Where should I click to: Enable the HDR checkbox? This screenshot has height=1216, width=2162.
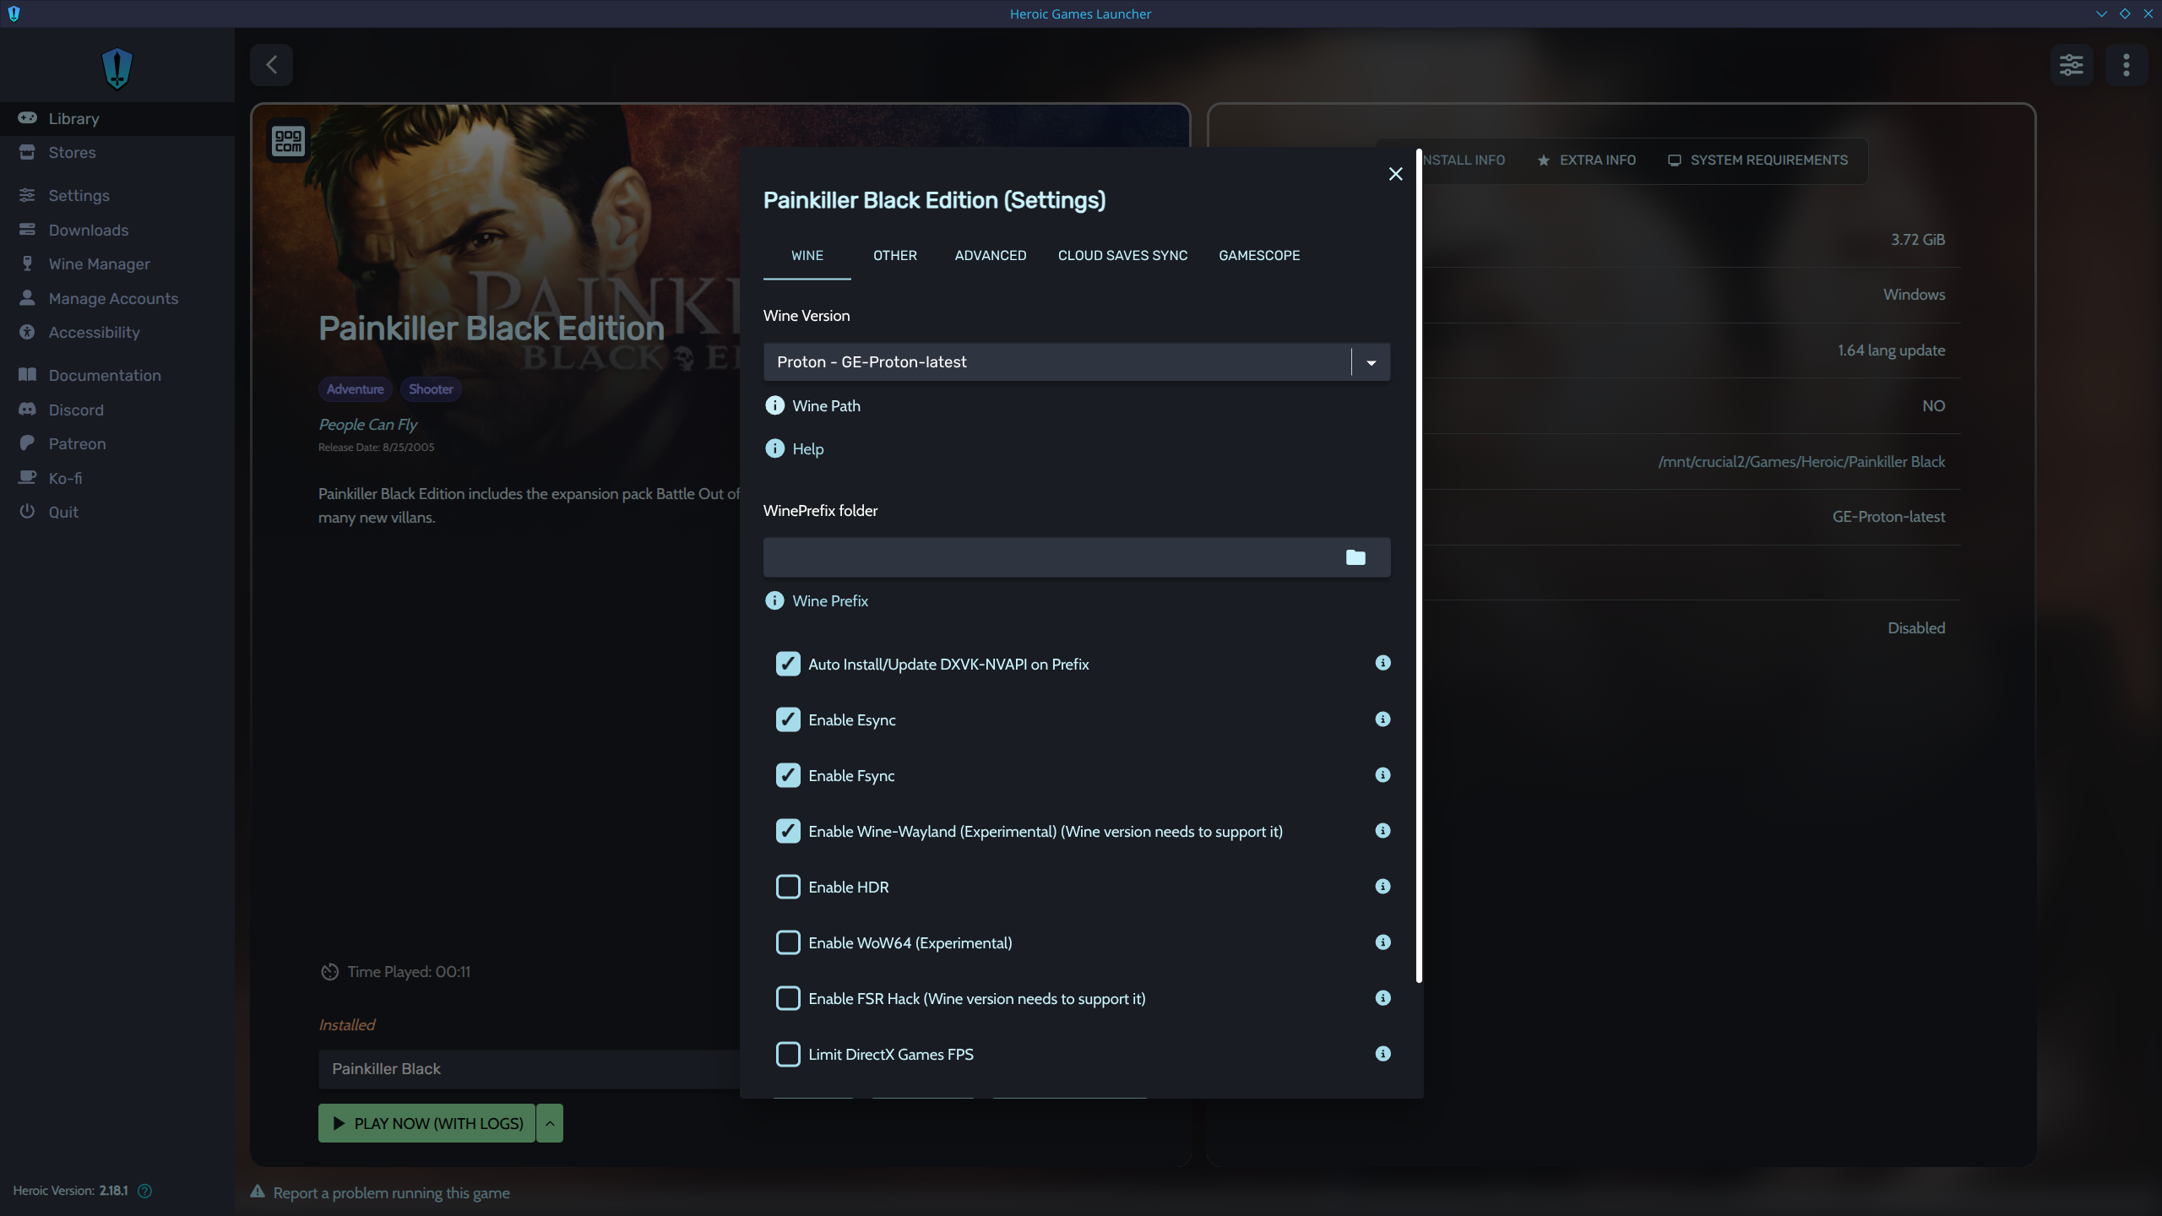tap(788, 887)
